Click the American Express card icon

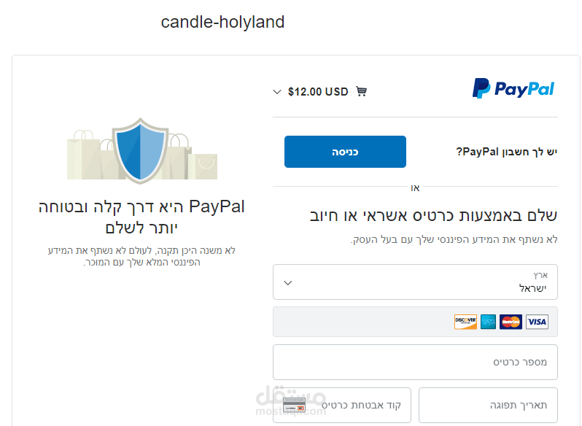pyautogui.click(x=488, y=322)
